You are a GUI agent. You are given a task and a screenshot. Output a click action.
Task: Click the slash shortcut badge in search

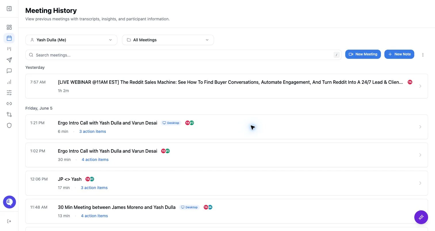tap(336, 55)
